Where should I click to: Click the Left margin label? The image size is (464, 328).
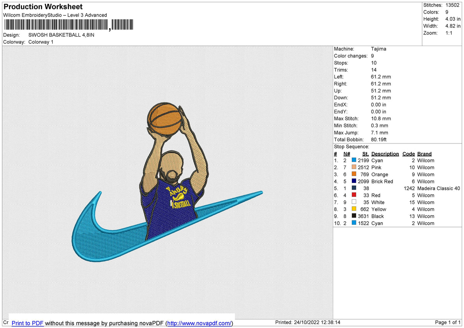339,77
